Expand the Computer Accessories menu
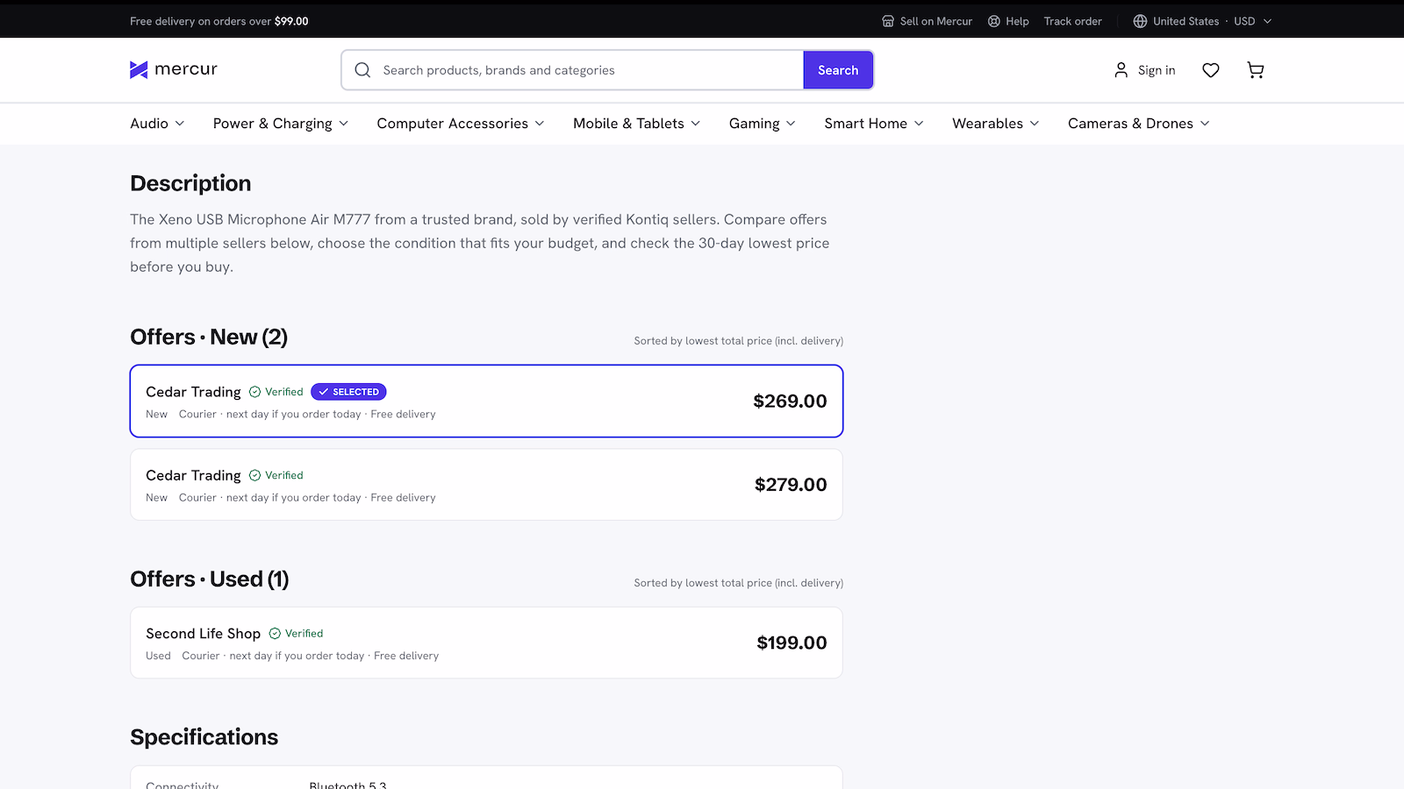Viewport: 1404px width, 789px height. point(461,124)
